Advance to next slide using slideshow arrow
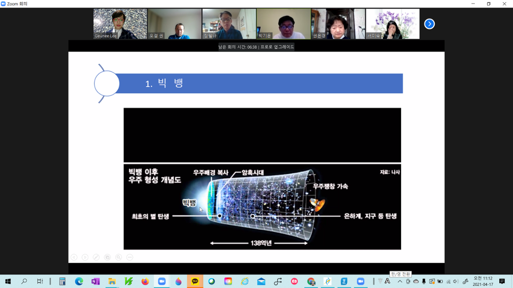Viewport: 513px width, 288px height. (85, 257)
